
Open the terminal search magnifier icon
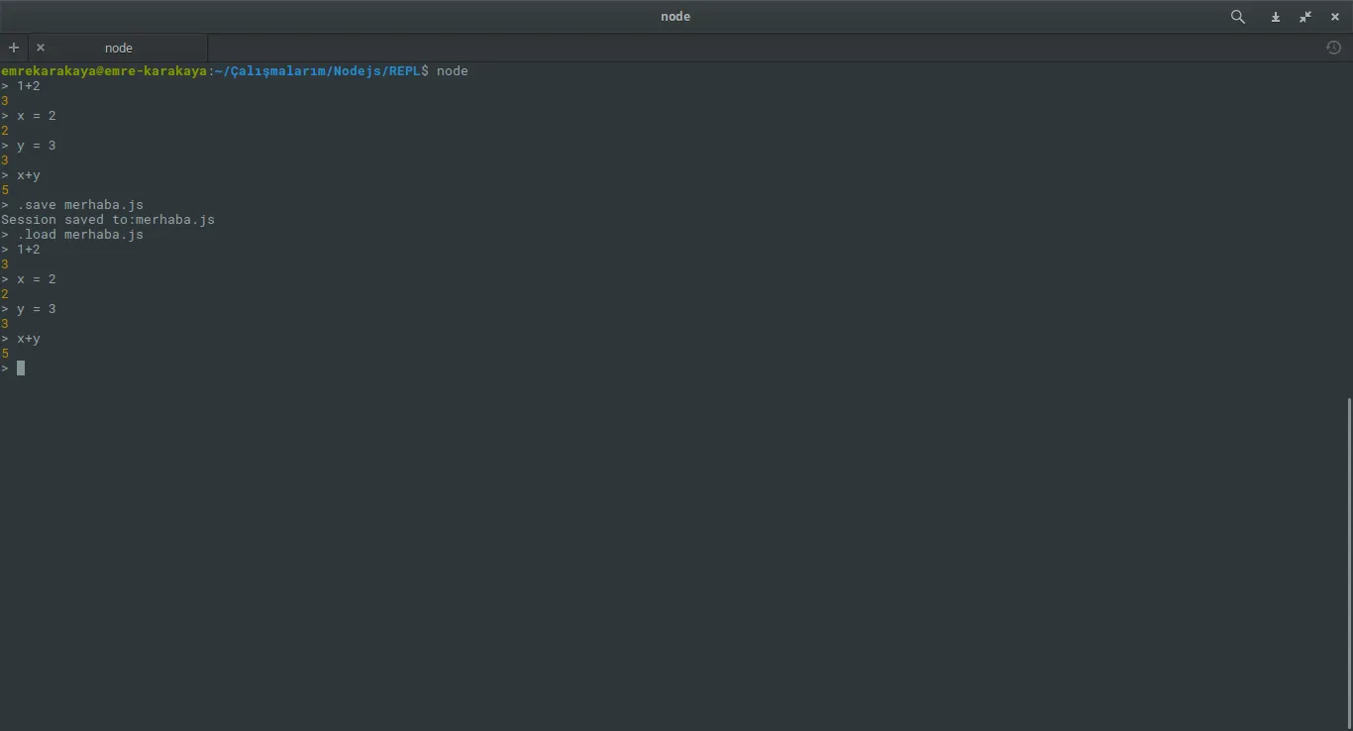coord(1237,17)
